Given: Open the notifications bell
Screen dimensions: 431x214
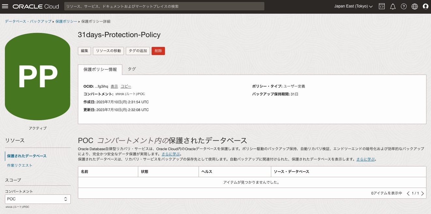Looking at the screenshot, I should pos(393,7).
